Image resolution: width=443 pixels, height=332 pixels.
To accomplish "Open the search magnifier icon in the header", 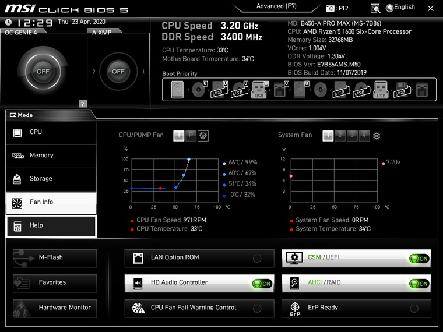I will [x=375, y=9].
